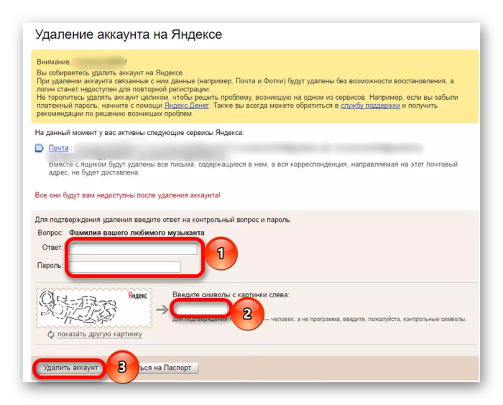Focus the Пароль password field
503x405 pixels.
tap(125, 267)
